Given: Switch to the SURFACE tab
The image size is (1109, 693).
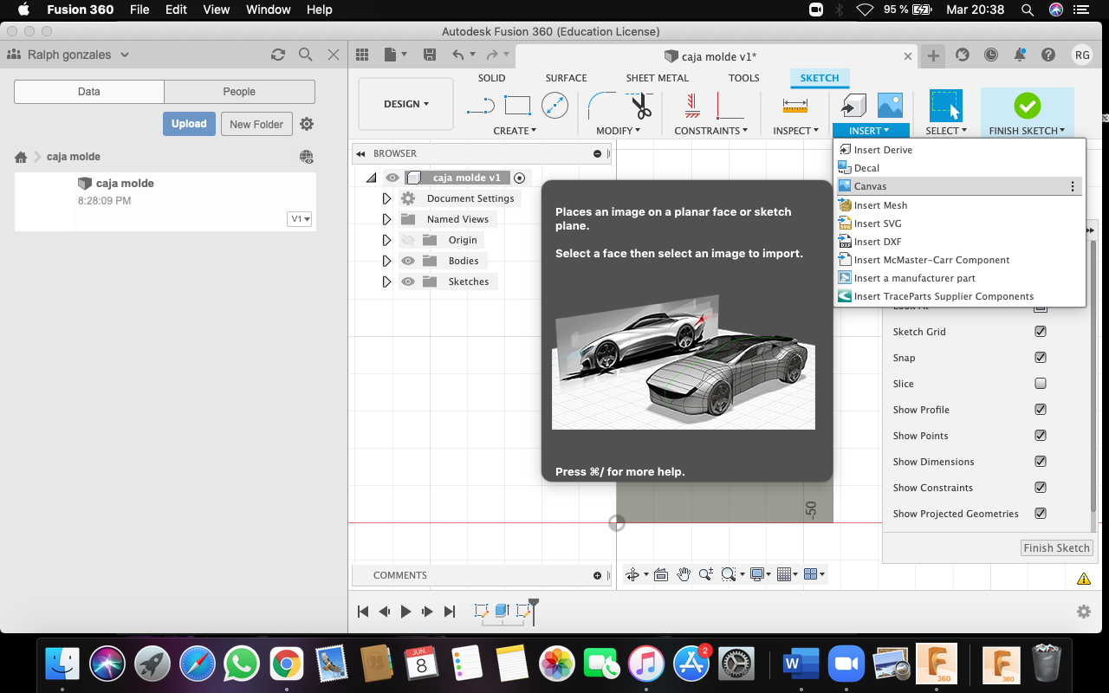Looking at the screenshot, I should pos(566,78).
